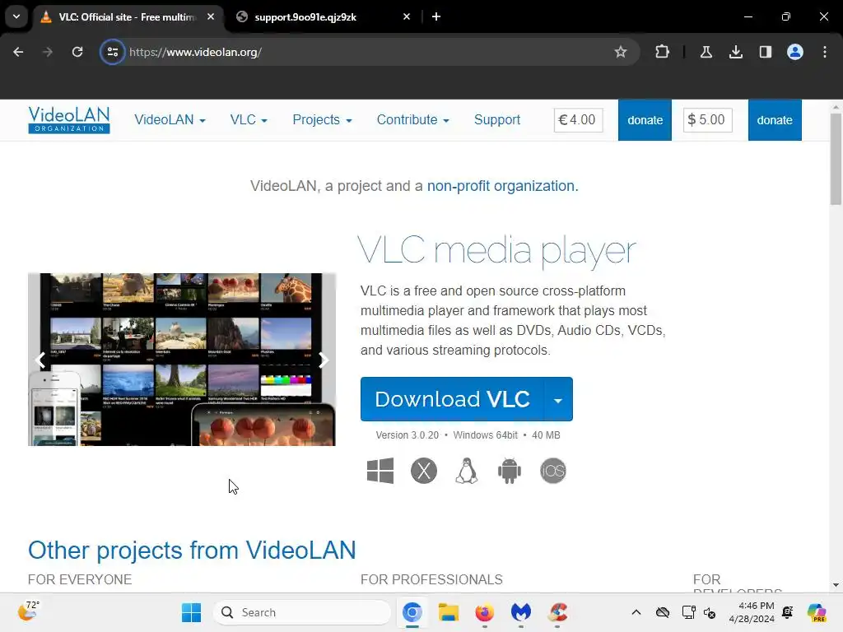Open Copilot preview icon in taskbar
843x632 pixels.
817,612
